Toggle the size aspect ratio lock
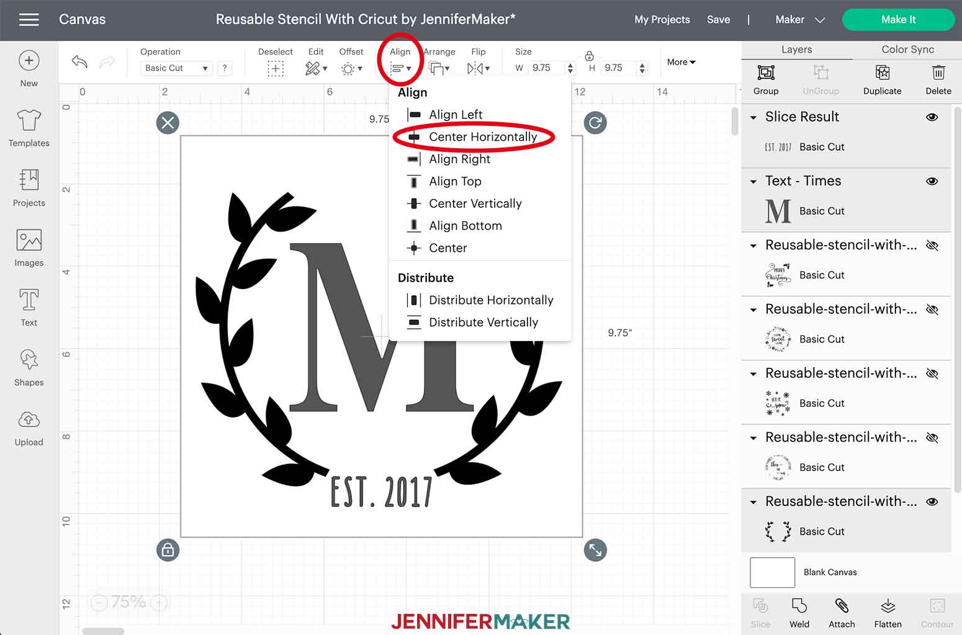 589,56
